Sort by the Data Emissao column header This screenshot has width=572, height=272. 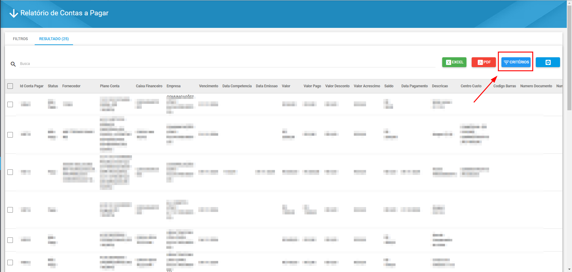click(x=267, y=86)
